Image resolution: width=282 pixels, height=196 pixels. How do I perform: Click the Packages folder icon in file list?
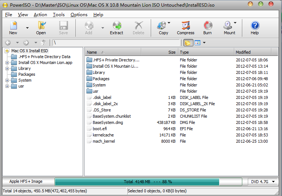(89, 79)
